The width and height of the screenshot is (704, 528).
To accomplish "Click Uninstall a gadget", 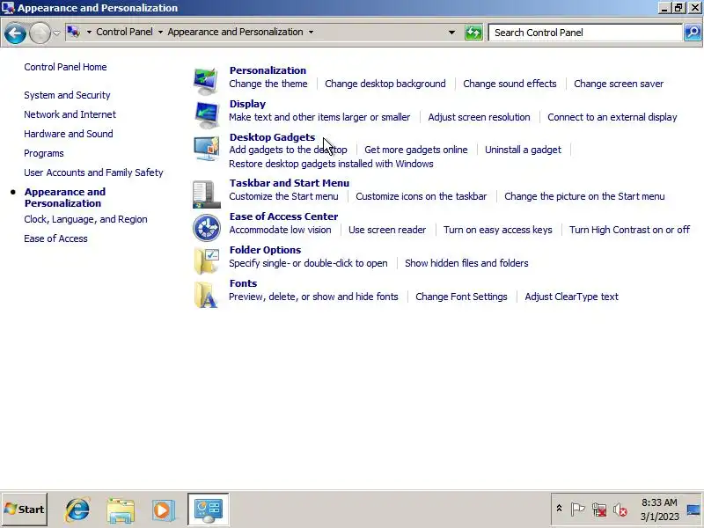I will tap(523, 150).
